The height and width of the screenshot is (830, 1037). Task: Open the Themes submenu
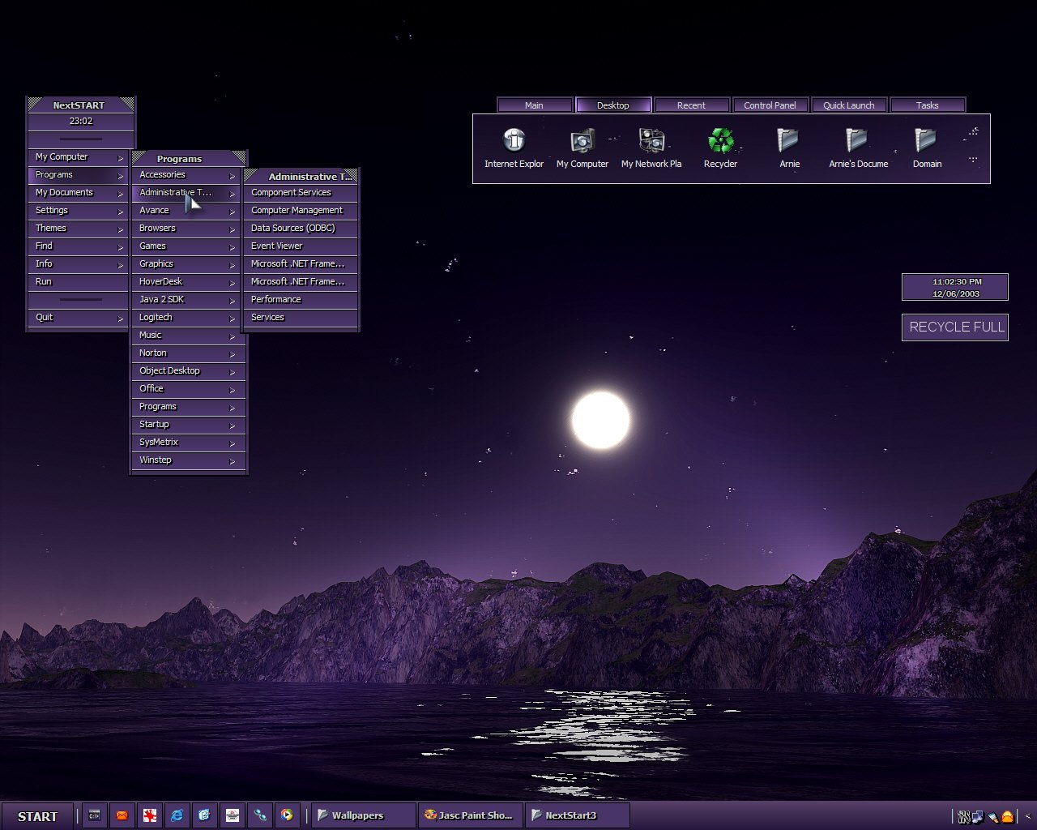tap(79, 229)
